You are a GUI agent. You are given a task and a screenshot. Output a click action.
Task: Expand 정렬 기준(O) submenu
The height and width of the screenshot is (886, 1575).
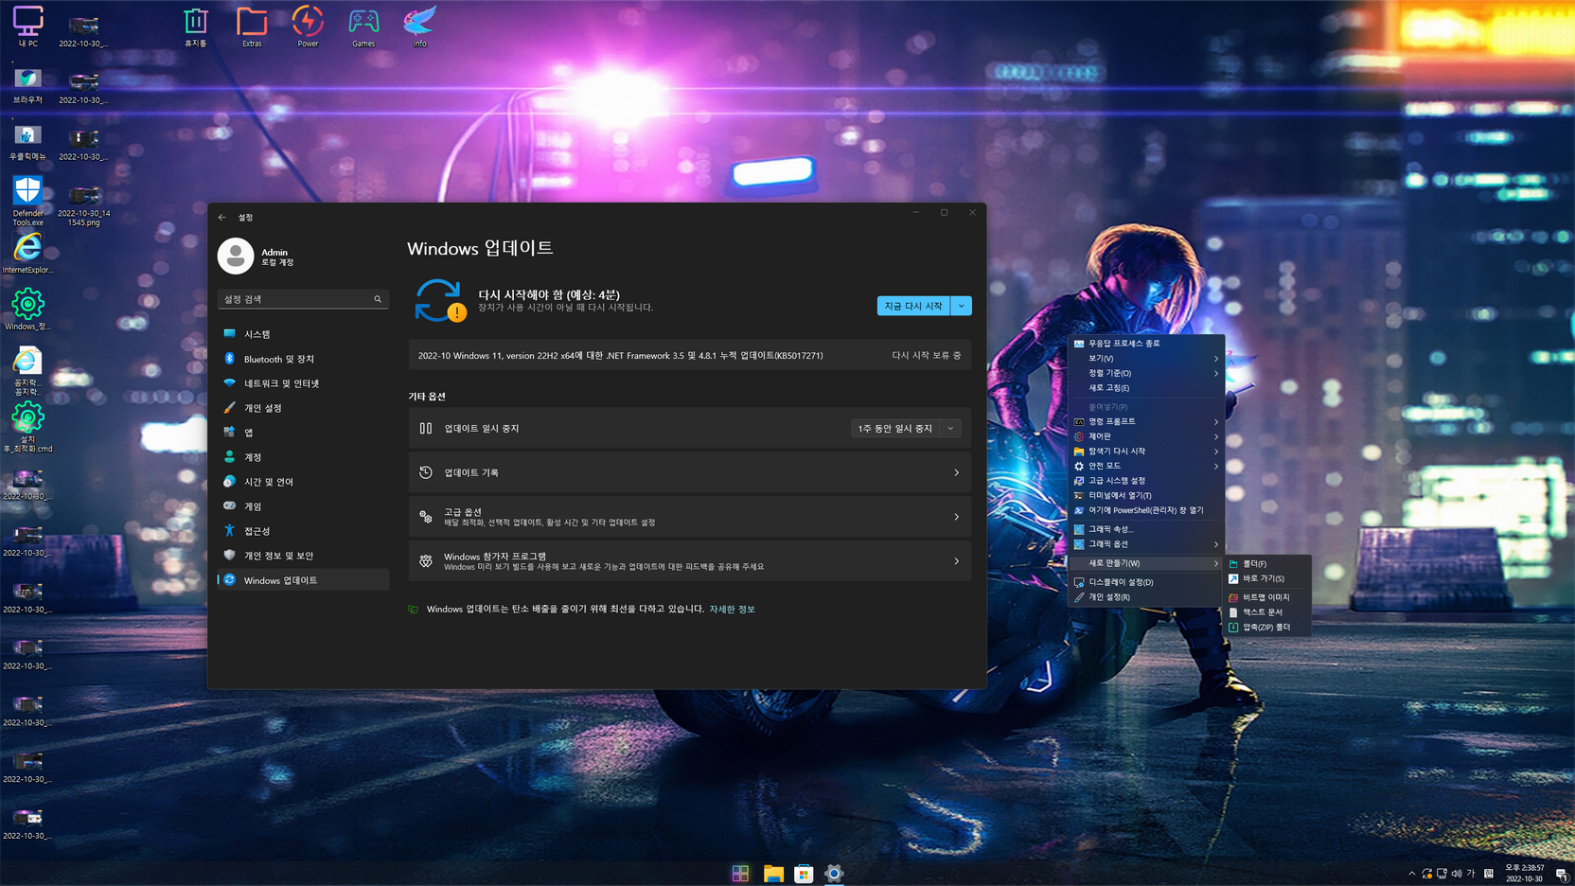click(x=1146, y=373)
